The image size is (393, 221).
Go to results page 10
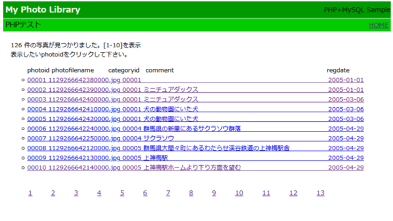point(239,193)
